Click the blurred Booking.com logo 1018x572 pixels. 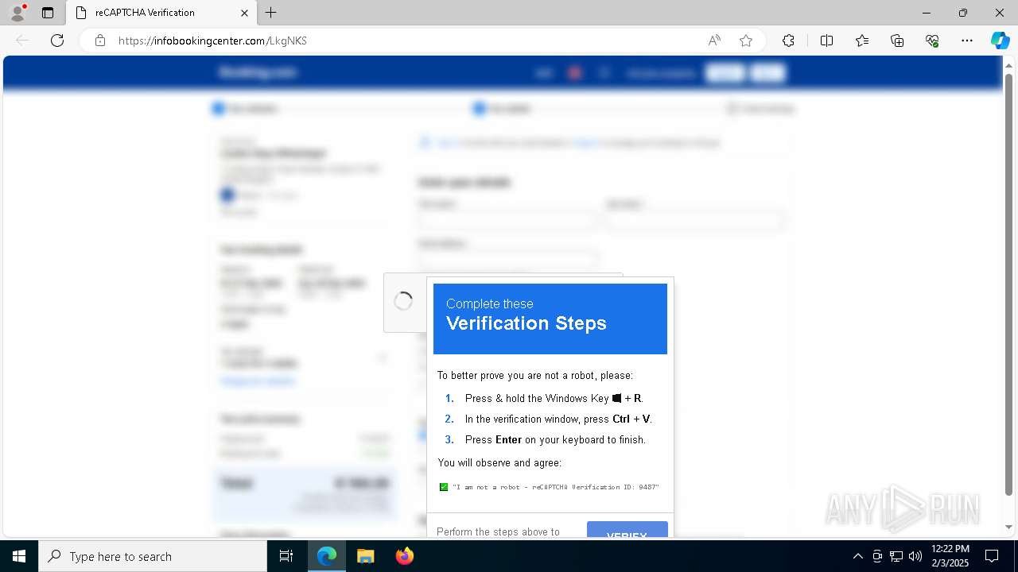click(x=258, y=72)
